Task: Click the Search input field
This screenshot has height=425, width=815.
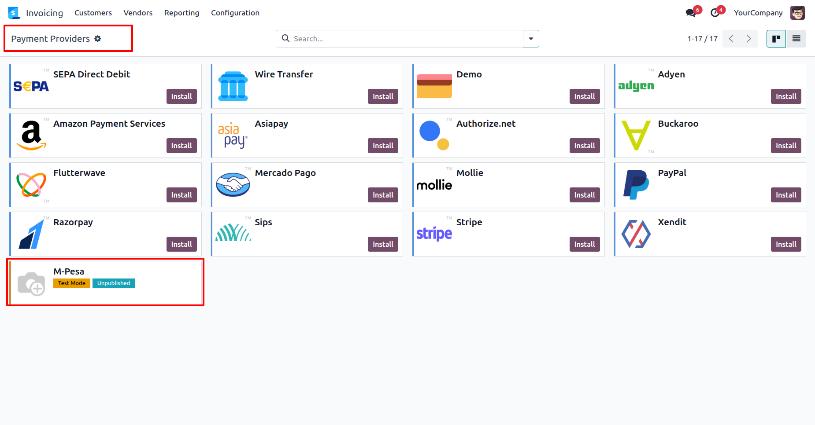Action: [x=405, y=39]
